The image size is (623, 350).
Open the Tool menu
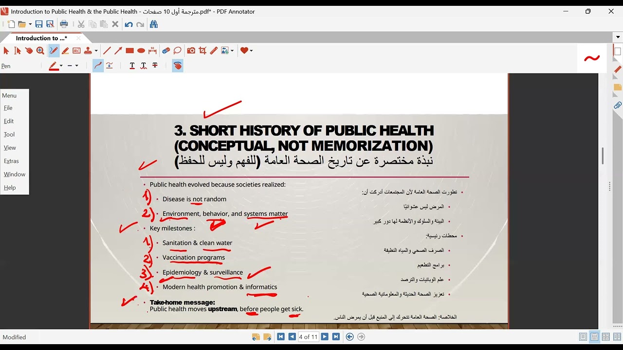(x=9, y=134)
